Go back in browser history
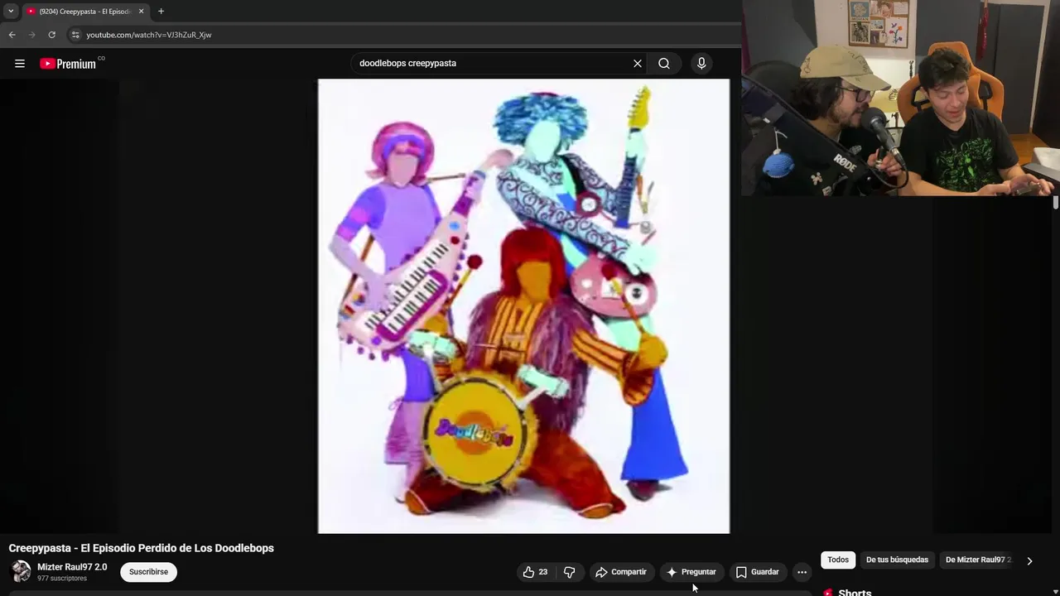1060x596 pixels. (12, 35)
